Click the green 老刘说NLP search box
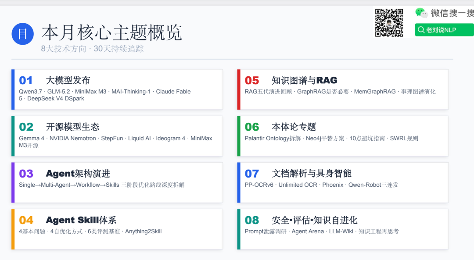The image size is (474, 260). (444, 30)
